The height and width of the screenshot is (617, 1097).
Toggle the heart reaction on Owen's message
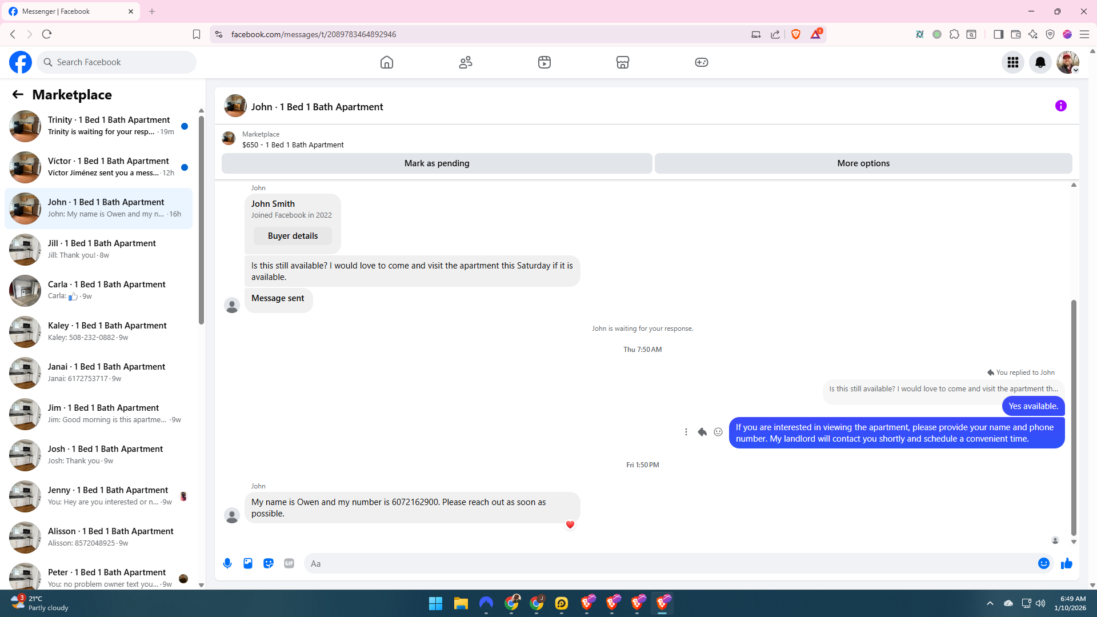tap(570, 524)
